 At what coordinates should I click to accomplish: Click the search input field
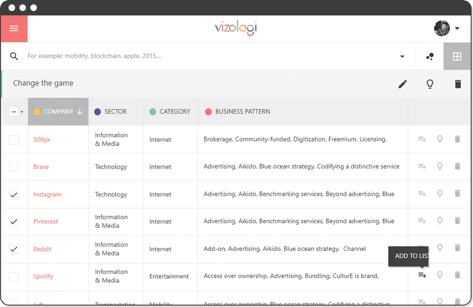point(207,56)
